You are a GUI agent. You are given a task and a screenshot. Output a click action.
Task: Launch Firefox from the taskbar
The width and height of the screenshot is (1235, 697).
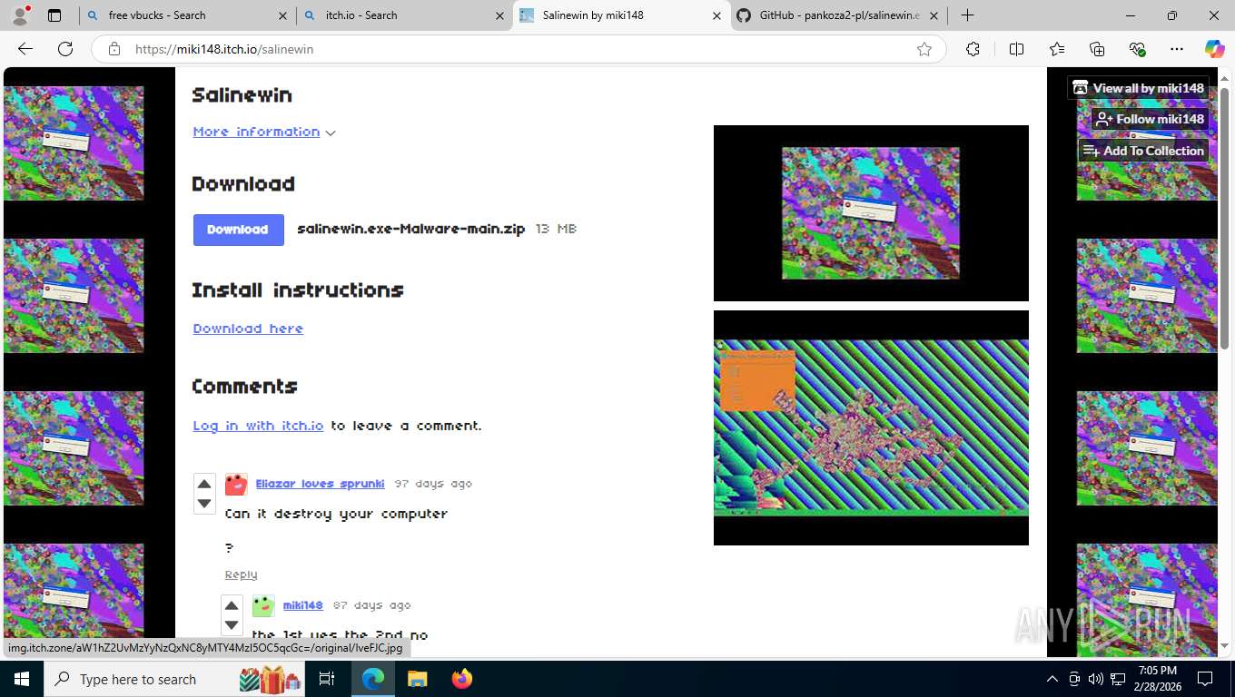coord(462,679)
